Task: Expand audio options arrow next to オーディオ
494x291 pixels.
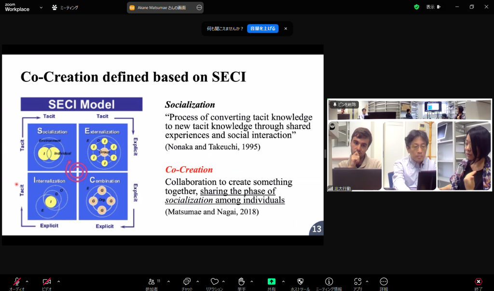Action: (x=27, y=281)
